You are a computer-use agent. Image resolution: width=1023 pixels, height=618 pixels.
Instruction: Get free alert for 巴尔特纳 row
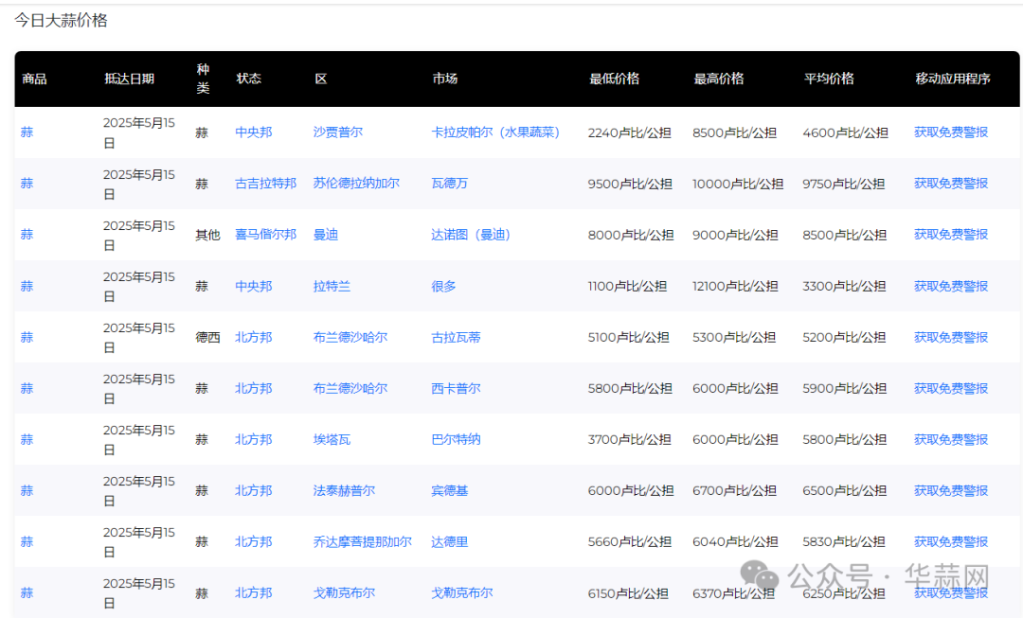click(x=951, y=439)
